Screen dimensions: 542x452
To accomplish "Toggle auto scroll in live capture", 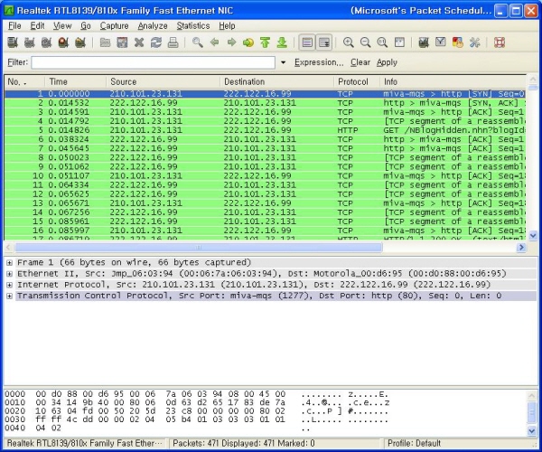I will tap(324, 42).
